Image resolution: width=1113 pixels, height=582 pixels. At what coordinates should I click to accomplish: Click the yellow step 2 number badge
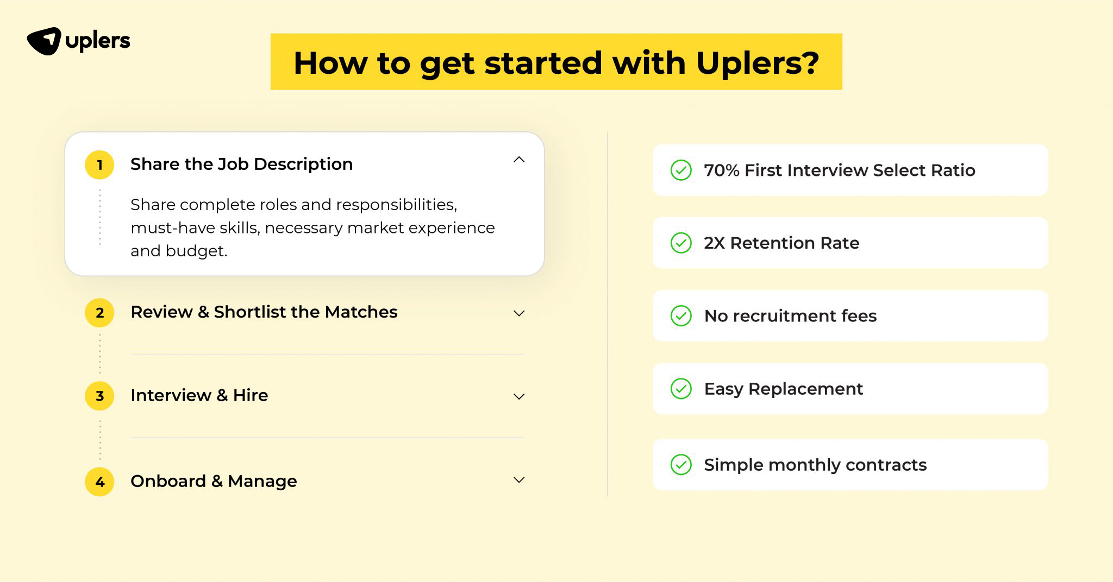pos(99,313)
